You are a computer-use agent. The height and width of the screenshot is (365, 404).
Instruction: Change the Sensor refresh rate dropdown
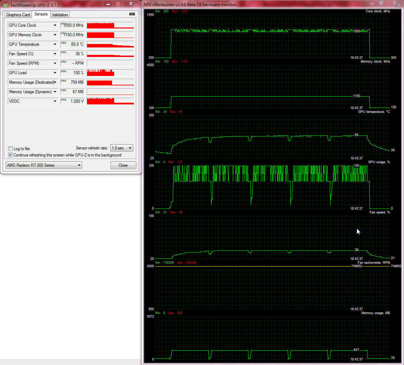click(122, 148)
